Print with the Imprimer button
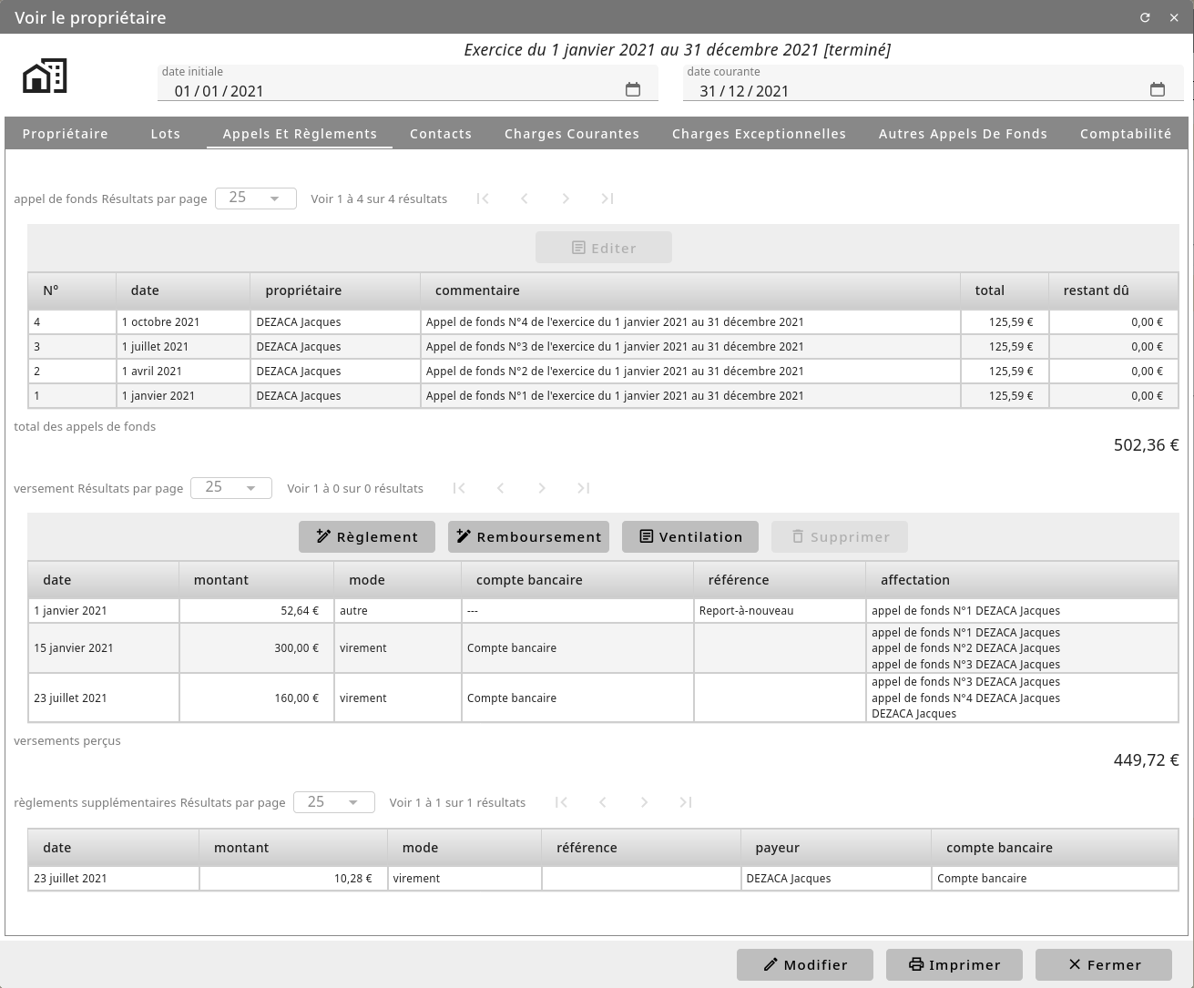 954,964
